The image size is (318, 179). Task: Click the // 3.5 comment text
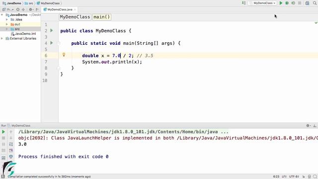coord(145,56)
